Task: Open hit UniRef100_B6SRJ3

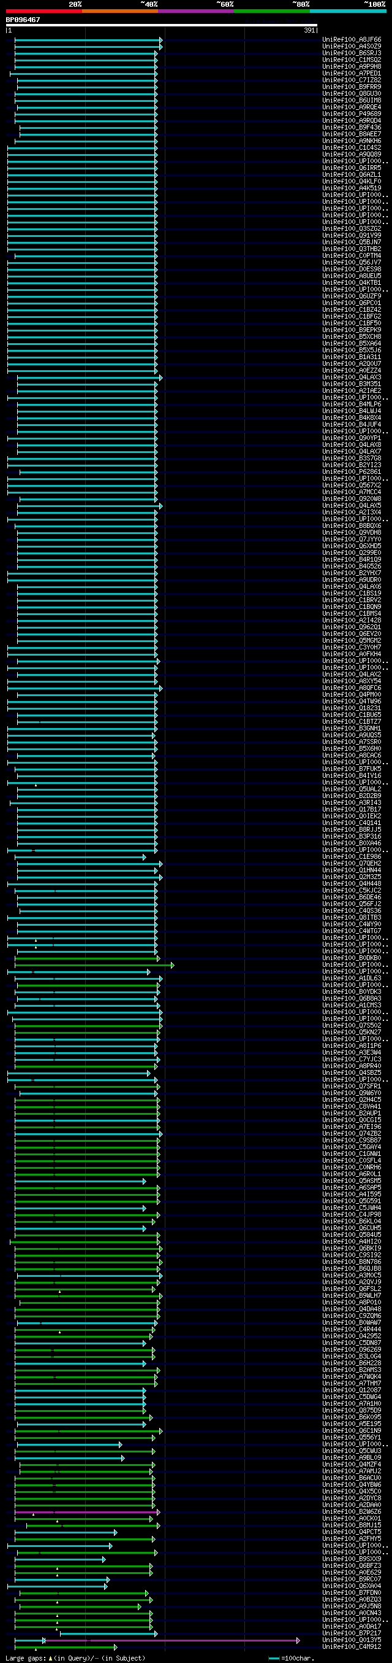Action: point(352,53)
